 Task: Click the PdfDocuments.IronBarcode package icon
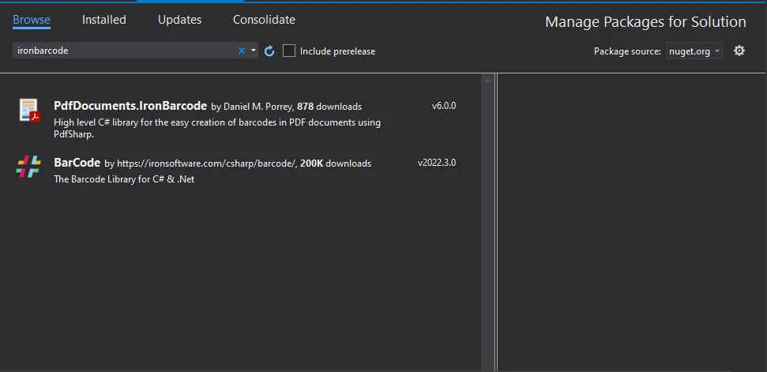(29, 111)
